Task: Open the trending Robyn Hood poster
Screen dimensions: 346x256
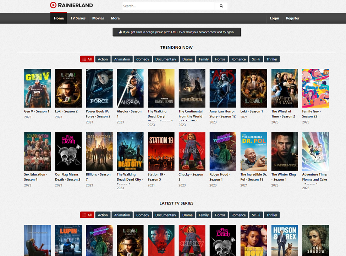Action: (223, 151)
